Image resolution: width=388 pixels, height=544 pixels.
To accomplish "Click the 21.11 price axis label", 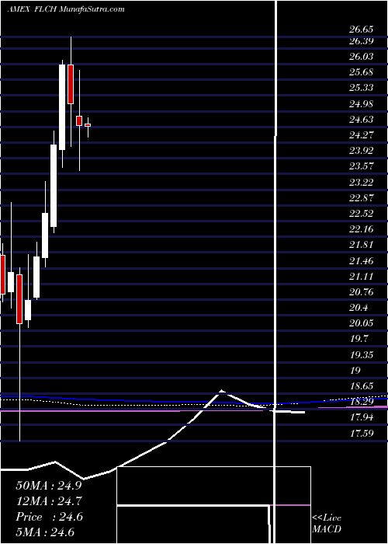I will tap(362, 277).
